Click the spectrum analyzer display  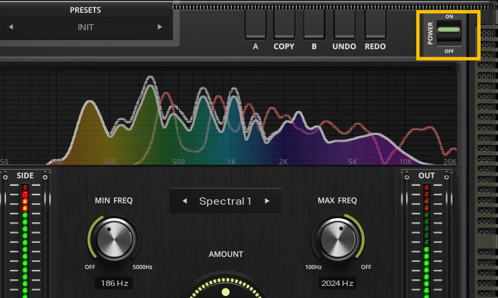tap(228, 116)
